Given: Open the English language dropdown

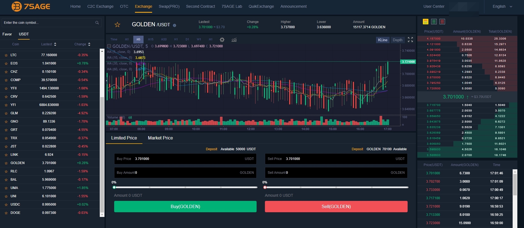Looking at the screenshot, I should (502, 6).
